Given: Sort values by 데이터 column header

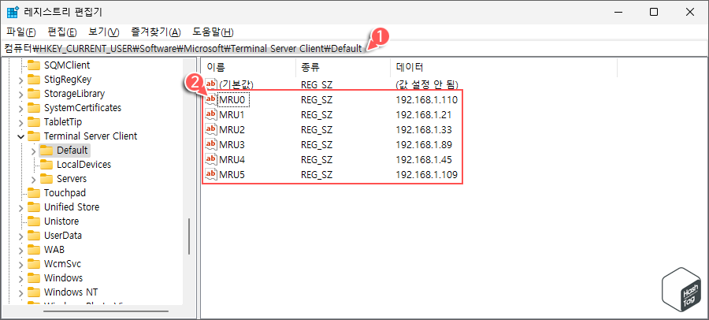Looking at the screenshot, I should click(503, 68).
